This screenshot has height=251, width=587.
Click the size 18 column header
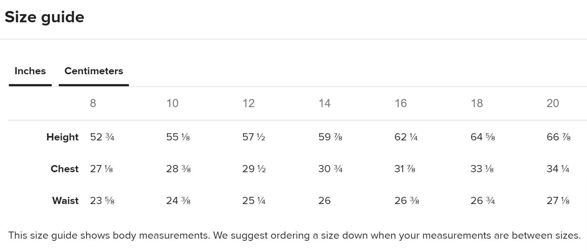click(477, 103)
